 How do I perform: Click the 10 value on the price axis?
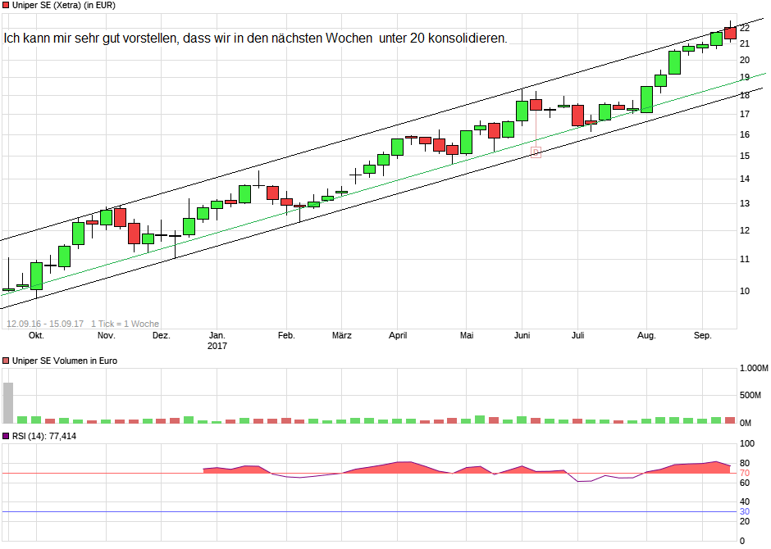coord(745,291)
